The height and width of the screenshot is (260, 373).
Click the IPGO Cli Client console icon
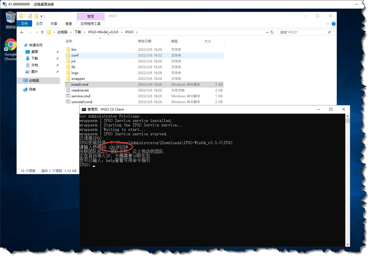(x=84, y=109)
